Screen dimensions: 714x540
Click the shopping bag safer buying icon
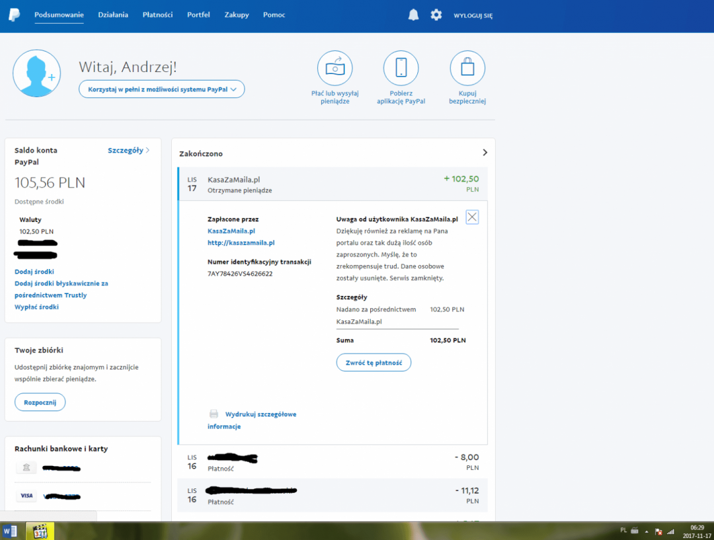pyautogui.click(x=467, y=68)
